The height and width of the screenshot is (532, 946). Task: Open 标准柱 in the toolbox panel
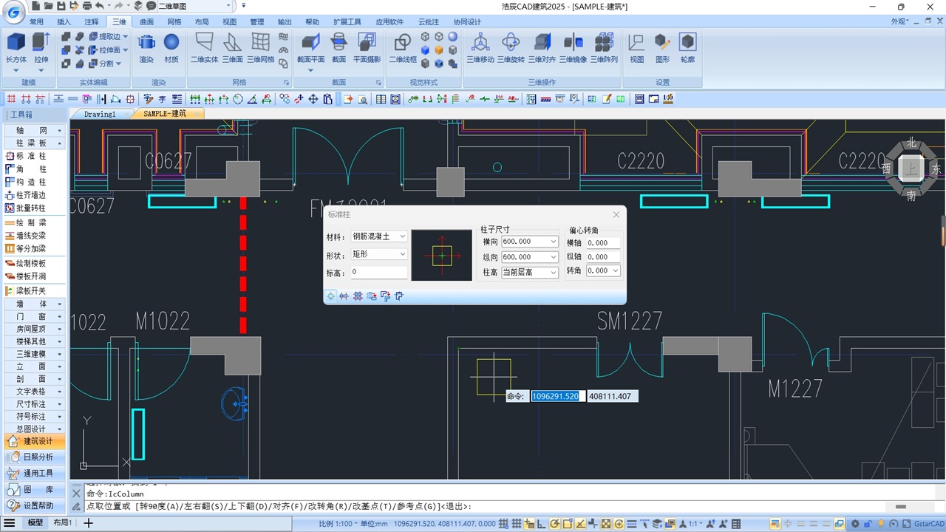pyautogui.click(x=31, y=156)
